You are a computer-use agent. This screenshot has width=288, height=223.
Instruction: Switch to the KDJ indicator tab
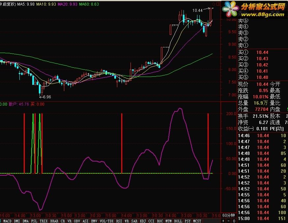[x=143, y=221]
